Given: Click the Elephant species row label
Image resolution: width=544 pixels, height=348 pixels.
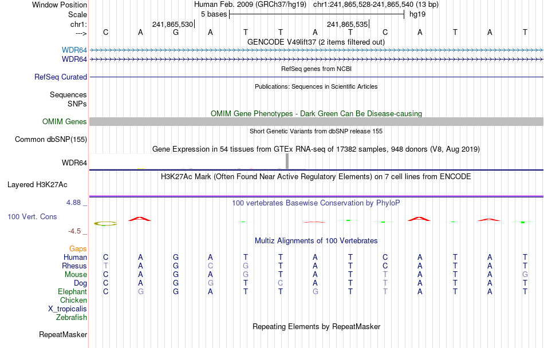Looking at the screenshot, I should (x=72, y=291).
